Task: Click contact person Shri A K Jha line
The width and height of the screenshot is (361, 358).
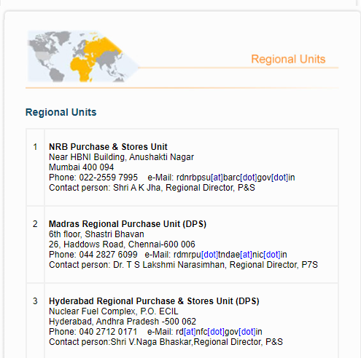Action: 152,188
